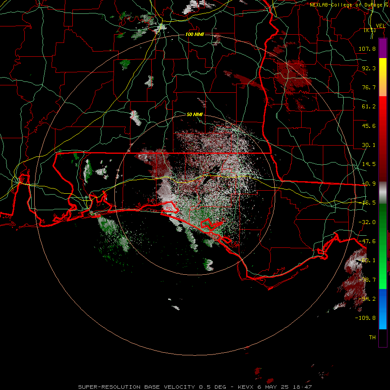Click the [KT] units label
390x390 pixels.
click(x=370, y=30)
